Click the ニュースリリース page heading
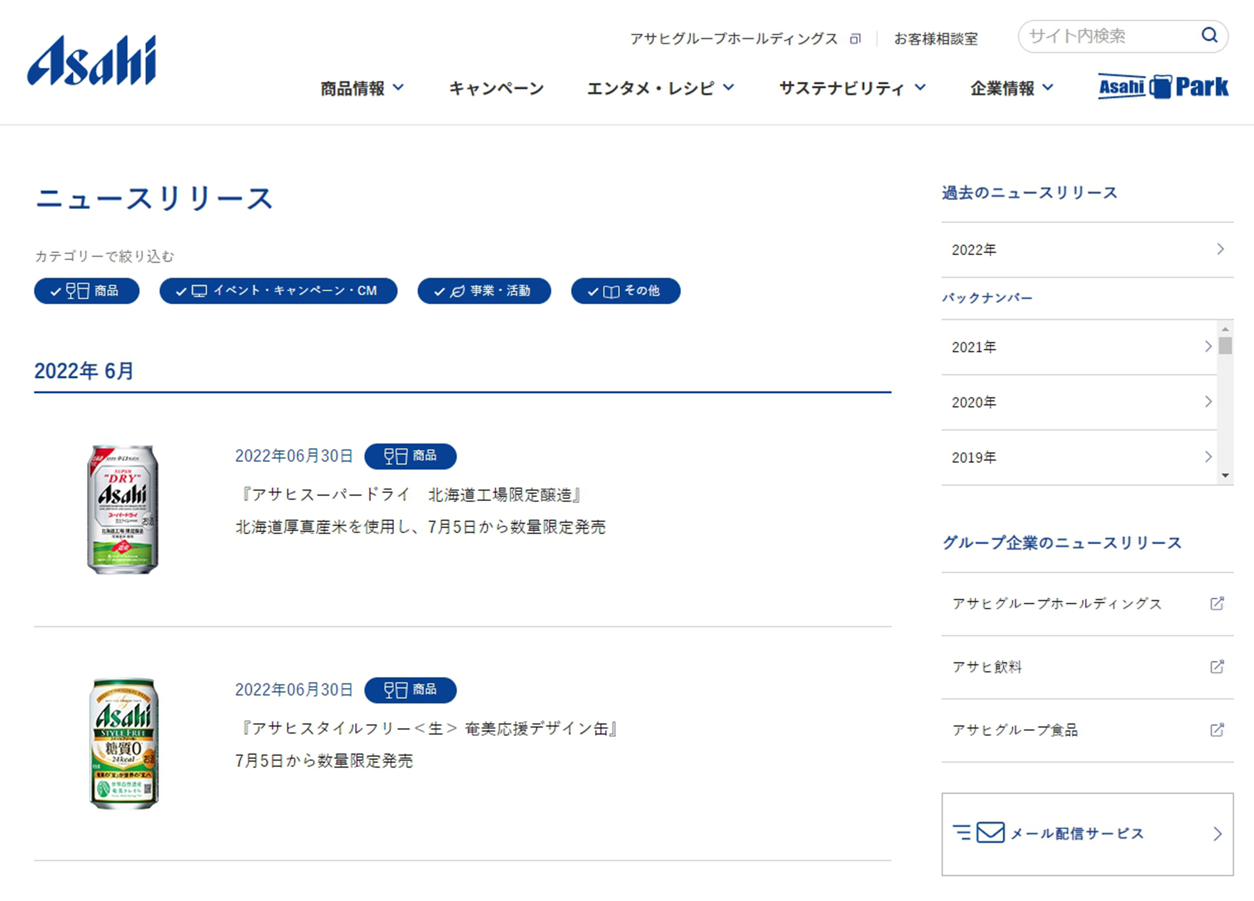The height and width of the screenshot is (901, 1254). point(154,198)
